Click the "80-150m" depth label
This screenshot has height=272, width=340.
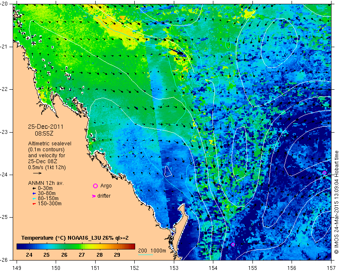point(48,198)
